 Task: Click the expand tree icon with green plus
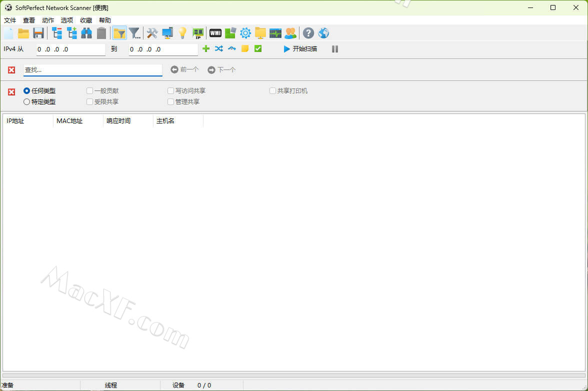[72, 33]
